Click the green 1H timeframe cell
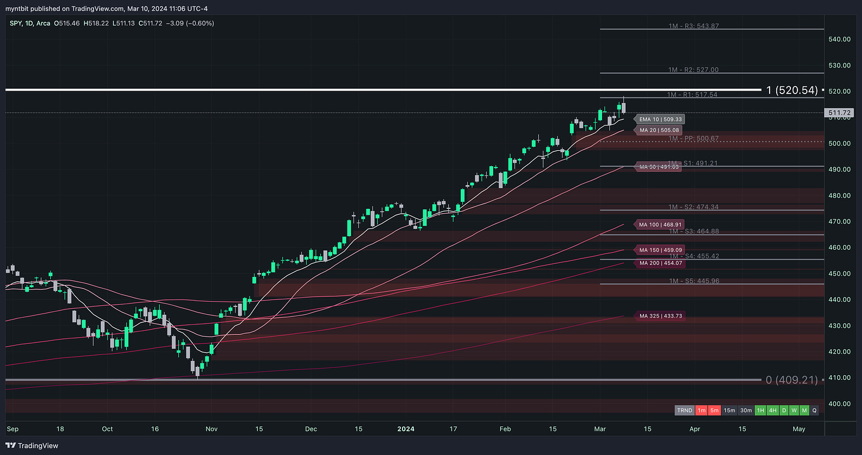 (x=760, y=410)
